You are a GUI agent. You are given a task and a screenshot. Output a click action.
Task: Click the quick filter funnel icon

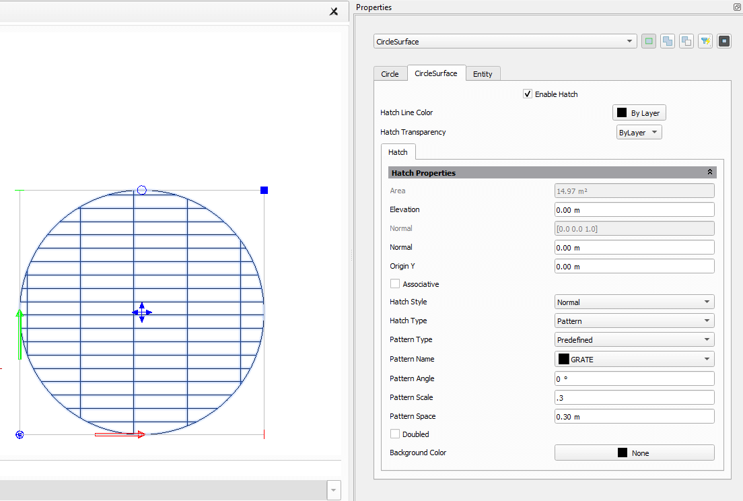[705, 41]
